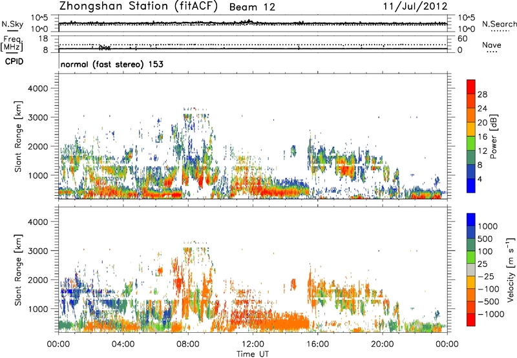The height and width of the screenshot is (358, 517).
Task: Click the '12' label on Power scale
Action: [x=482, y=151]
